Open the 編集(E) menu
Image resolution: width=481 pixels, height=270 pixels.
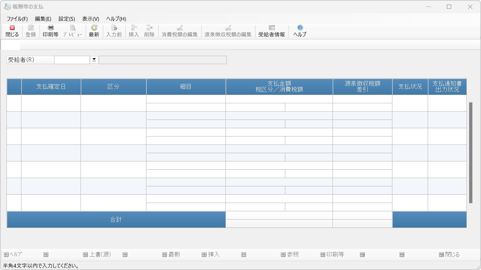coord(43,19)
